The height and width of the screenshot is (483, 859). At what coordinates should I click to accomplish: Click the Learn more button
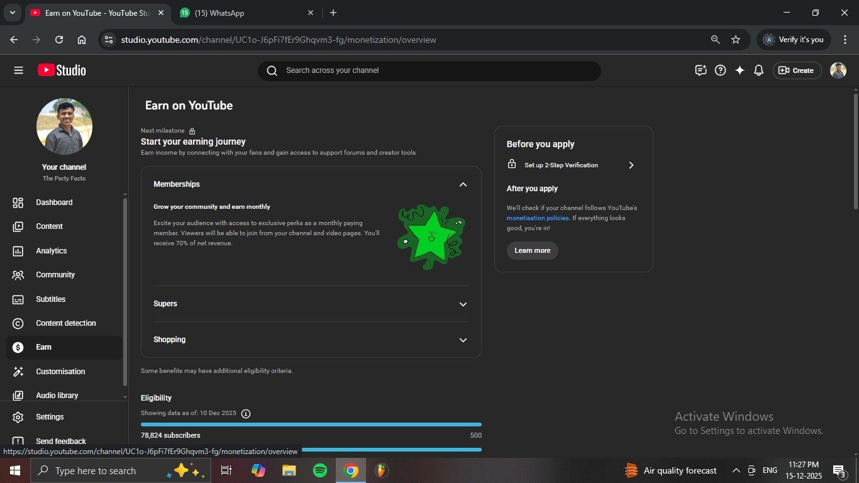tap(532, 250)
